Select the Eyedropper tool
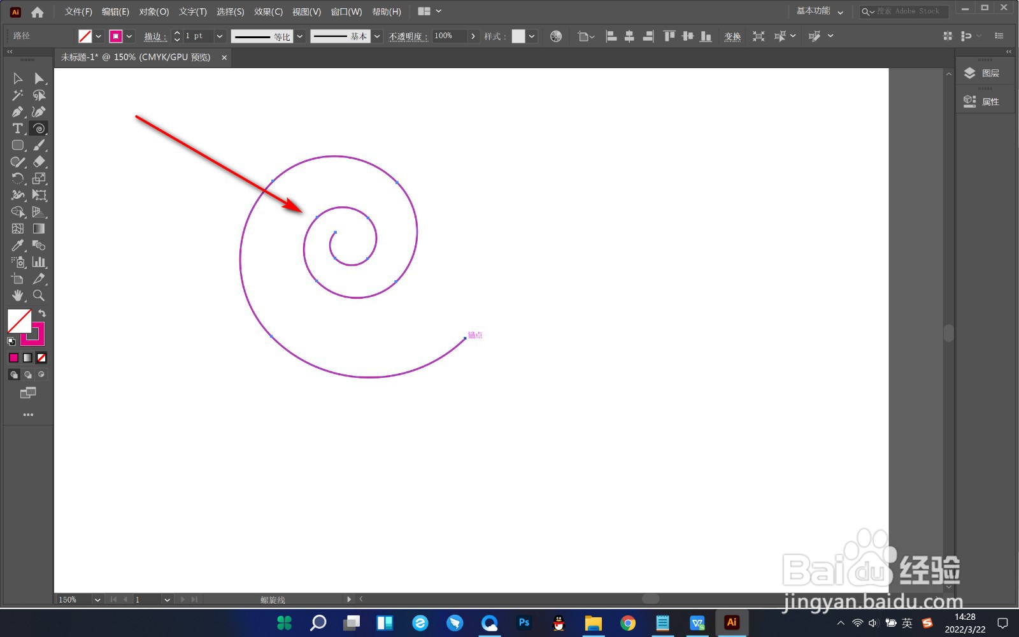This screenshot has height=637, width=1019. point(17,245)
